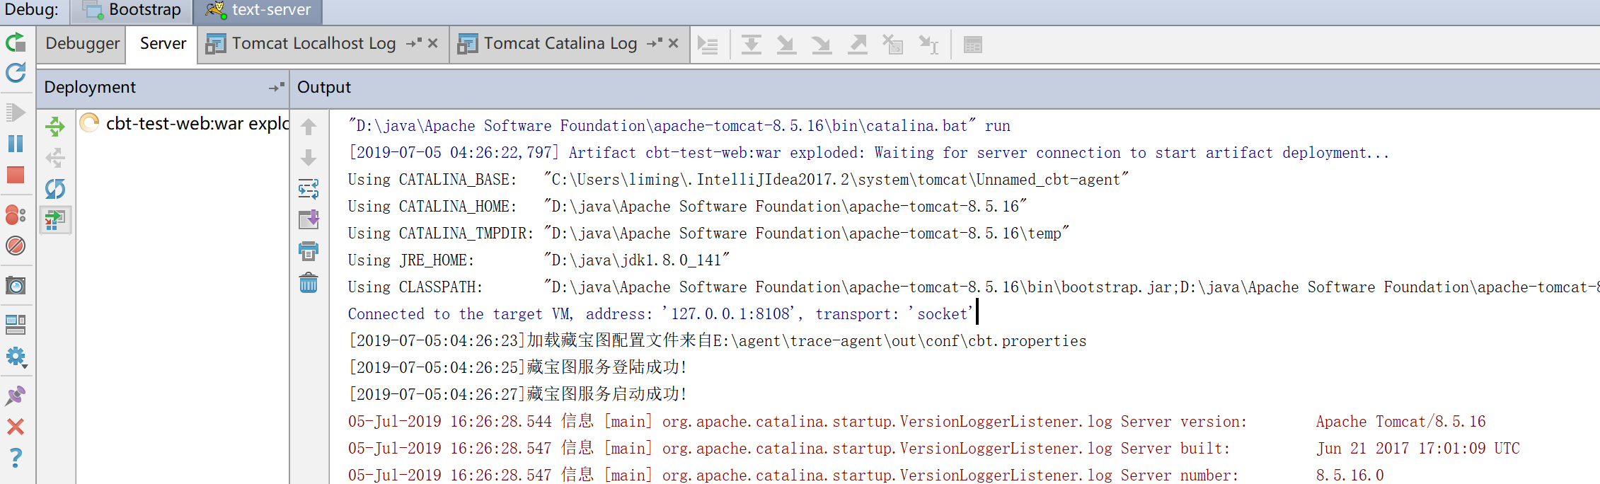The width and height of the screenshot is (1600, 484).
Task: Open debugger settings gear dropdown
Action: point(16,356)
